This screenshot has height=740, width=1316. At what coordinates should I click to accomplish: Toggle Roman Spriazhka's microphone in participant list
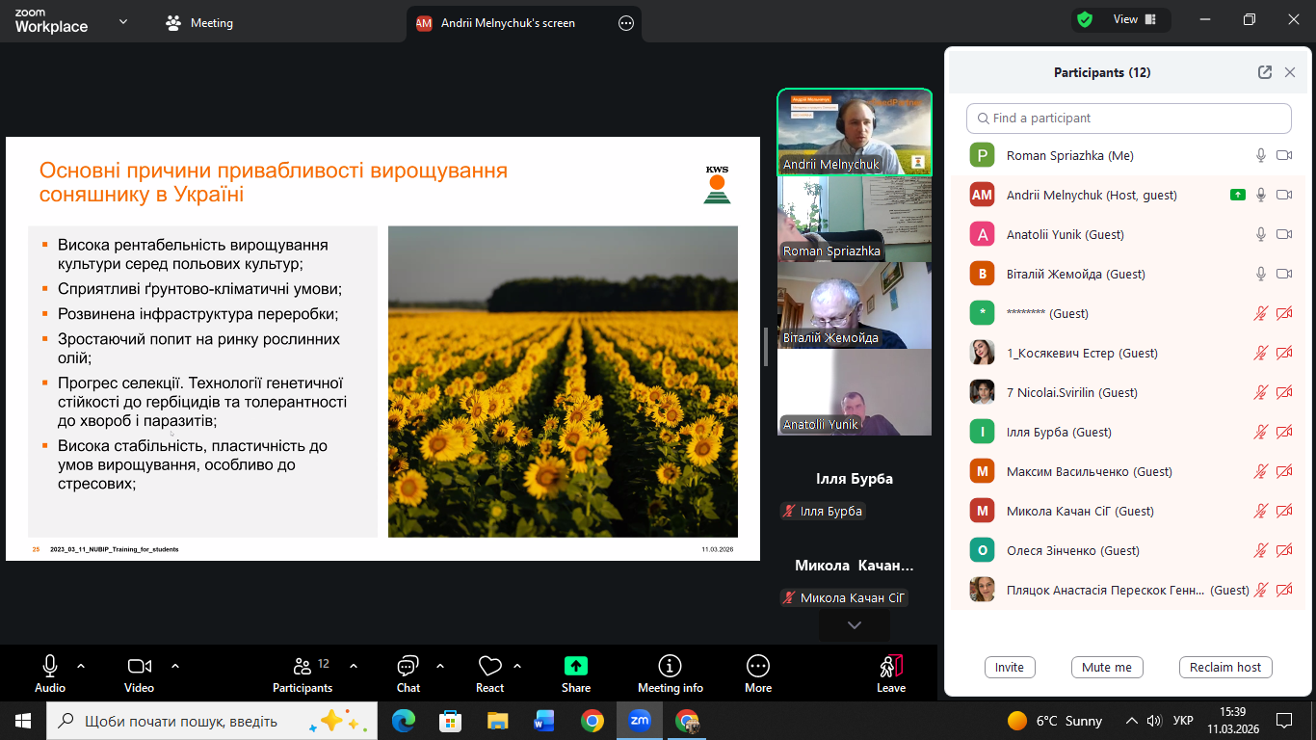1260,155
